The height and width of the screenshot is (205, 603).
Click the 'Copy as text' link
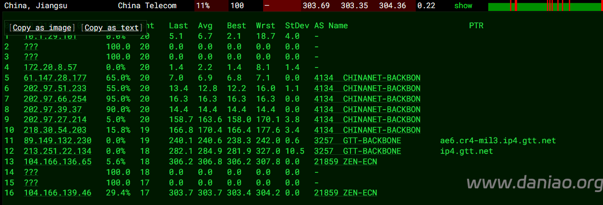pos(111,28)
